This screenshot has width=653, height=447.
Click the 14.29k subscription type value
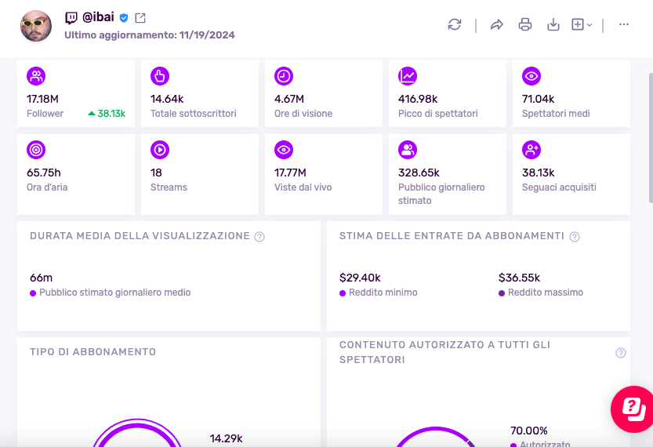point(226,438)
